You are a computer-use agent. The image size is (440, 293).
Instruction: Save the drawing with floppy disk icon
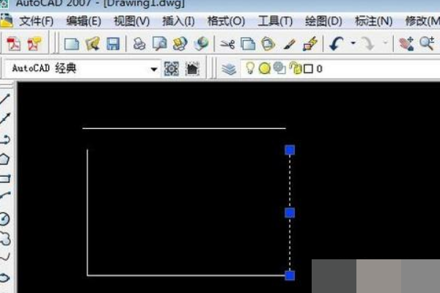[x=113, y=44]
